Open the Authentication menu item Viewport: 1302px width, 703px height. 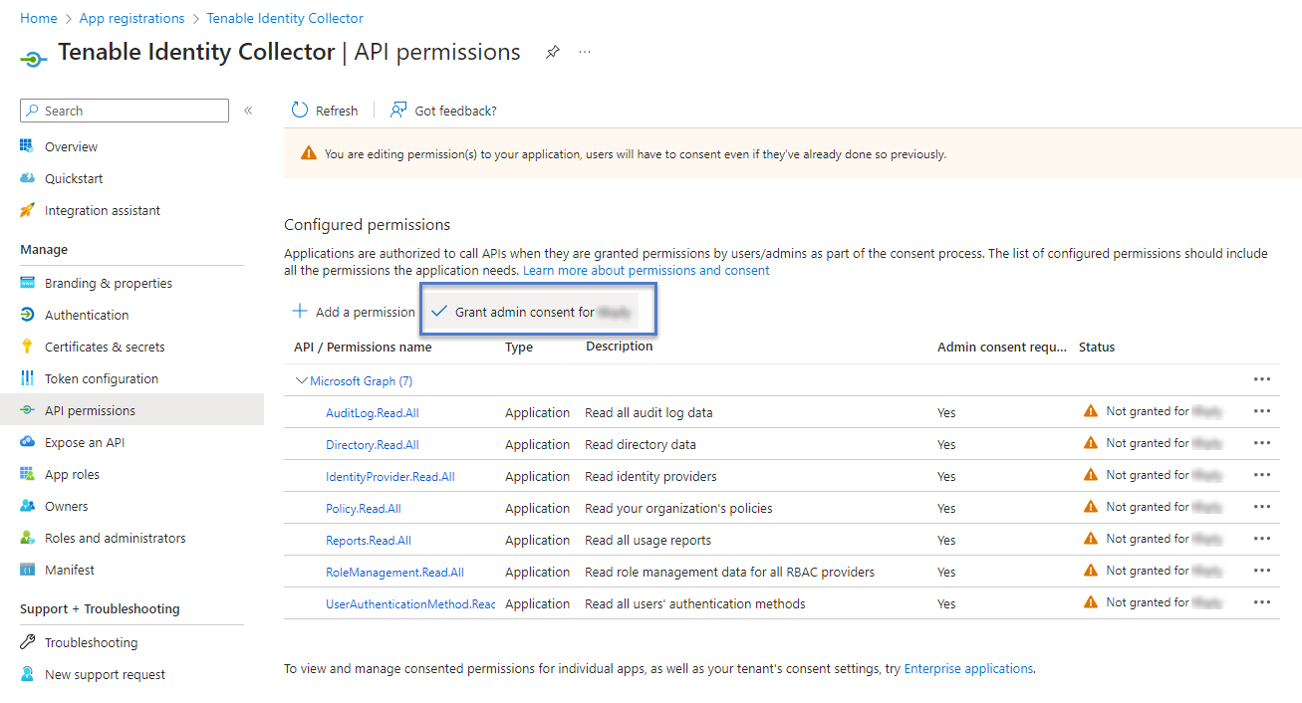[x=87, y=315]
